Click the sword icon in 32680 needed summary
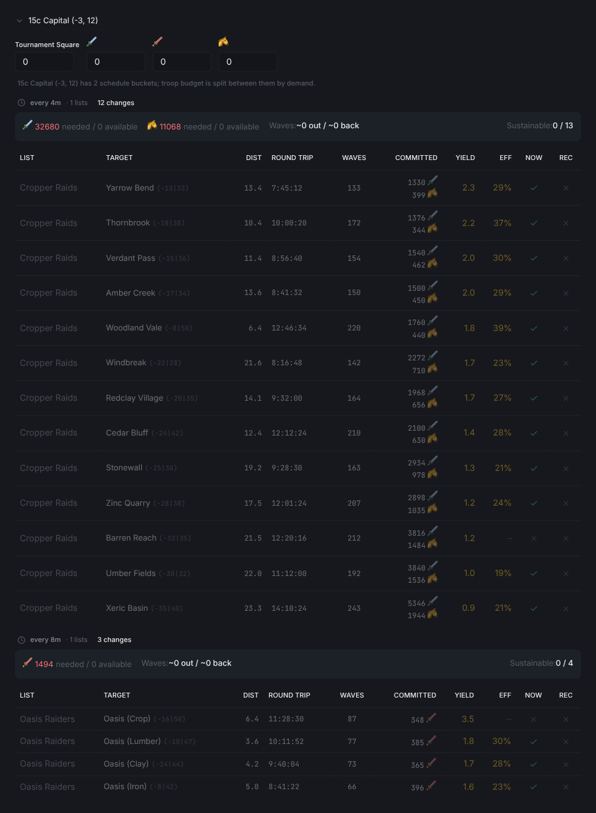The image size is (596, 813). tap(27, 125)
